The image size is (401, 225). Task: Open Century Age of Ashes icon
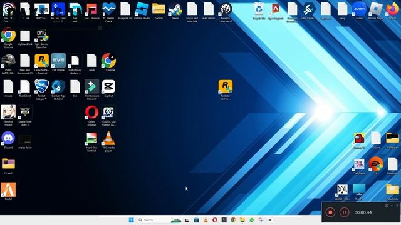point(58,87)
